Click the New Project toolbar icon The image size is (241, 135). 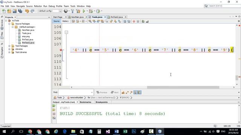click(9, 11)
